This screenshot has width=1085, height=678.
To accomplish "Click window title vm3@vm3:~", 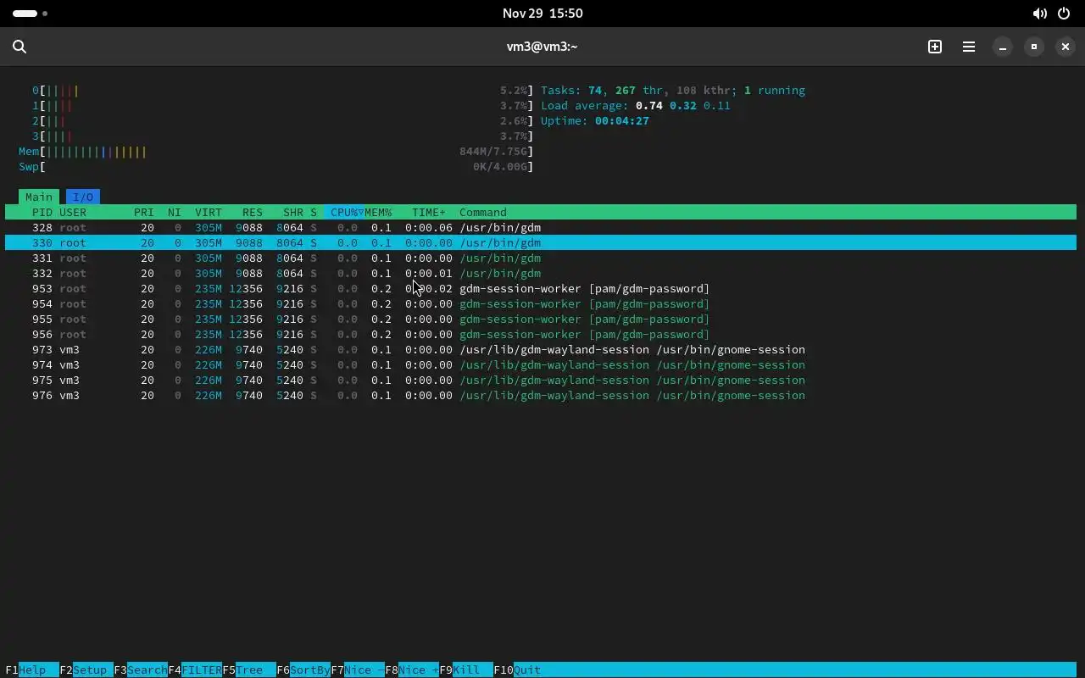I will point(542,47).
